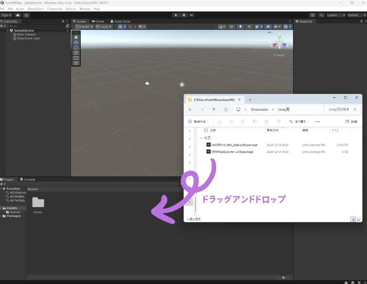The width and height of the screenshot is (367, 284).
Task: Toggle scene lighting bulb
Action: pyautogui.click(x=240, y=26)
